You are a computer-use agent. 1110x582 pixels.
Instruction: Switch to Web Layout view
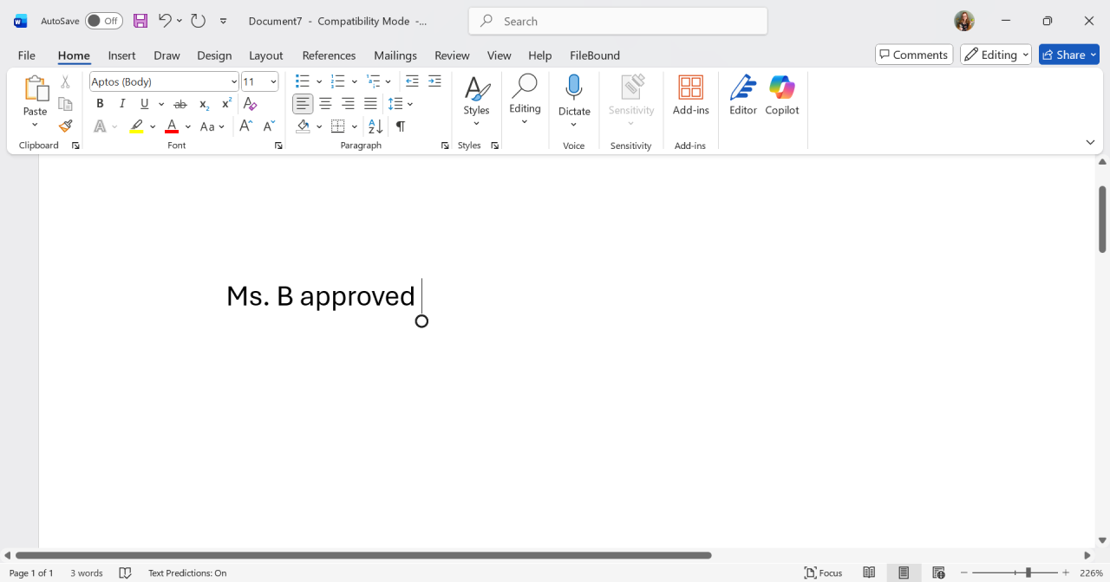click(x=938, y=572)
